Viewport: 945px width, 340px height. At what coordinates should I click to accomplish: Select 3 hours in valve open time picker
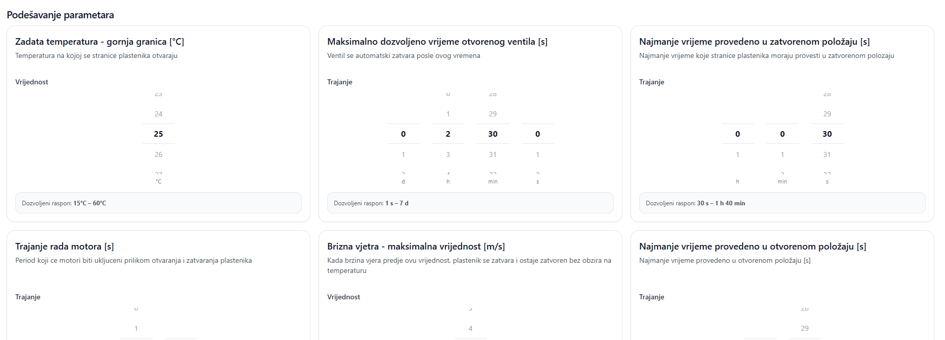[x=448, y=154]
